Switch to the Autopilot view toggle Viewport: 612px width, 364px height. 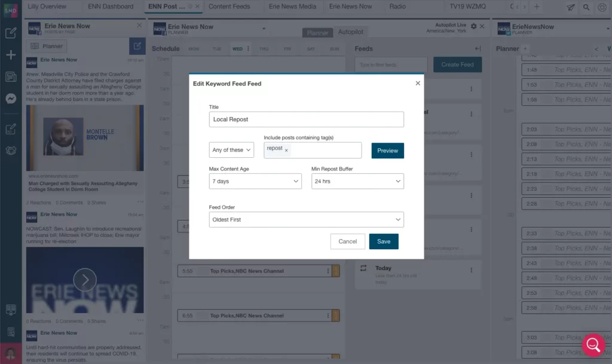(x=350, y=32)
